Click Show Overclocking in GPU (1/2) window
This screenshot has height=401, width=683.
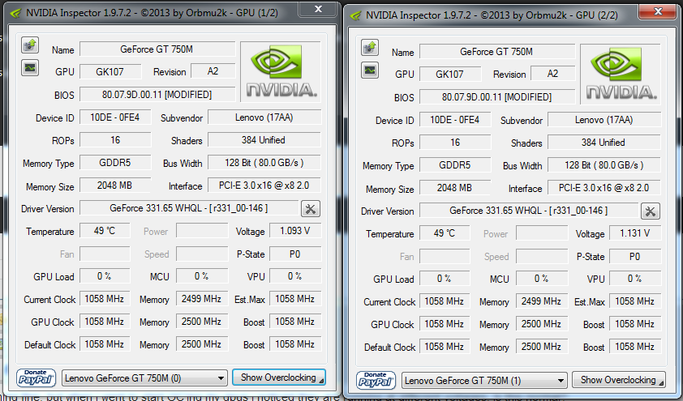pos(279,378)
